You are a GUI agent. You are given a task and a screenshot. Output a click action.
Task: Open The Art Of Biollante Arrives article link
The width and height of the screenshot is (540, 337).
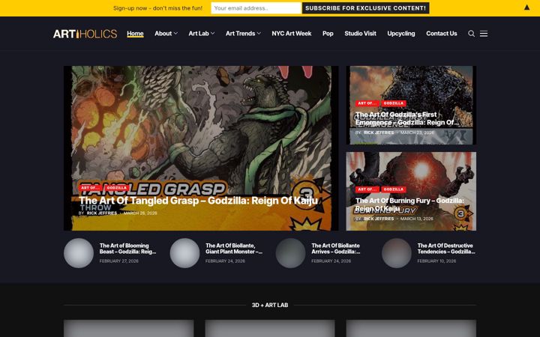tap(336, 249)
